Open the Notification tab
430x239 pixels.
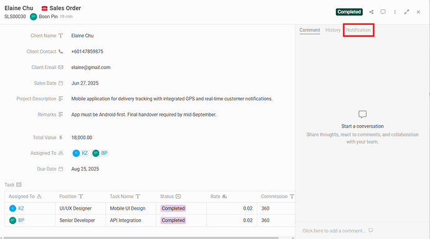click(x=358, y=30)
